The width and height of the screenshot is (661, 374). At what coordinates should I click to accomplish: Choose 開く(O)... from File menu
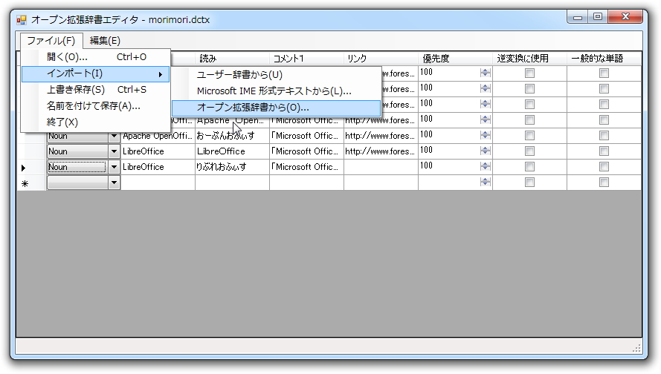point(96,57)
